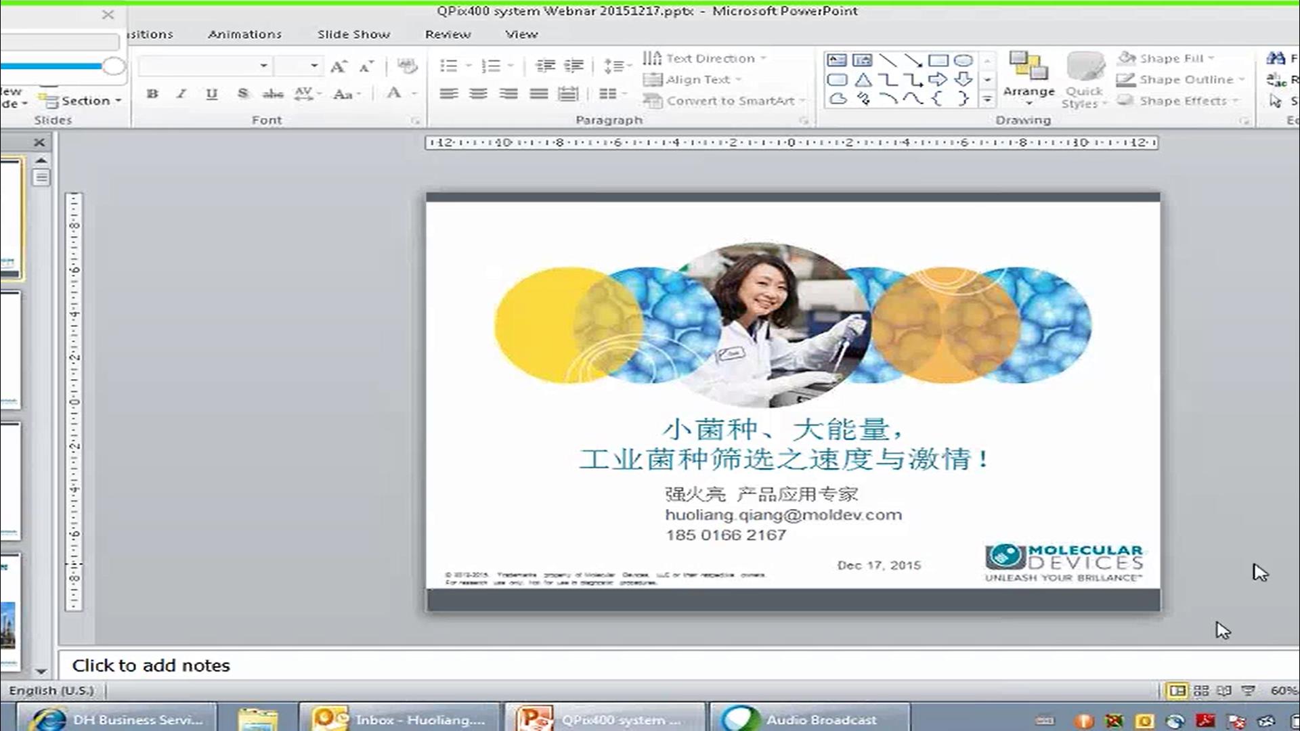Expand the shapes gallery More arrow

987,99
